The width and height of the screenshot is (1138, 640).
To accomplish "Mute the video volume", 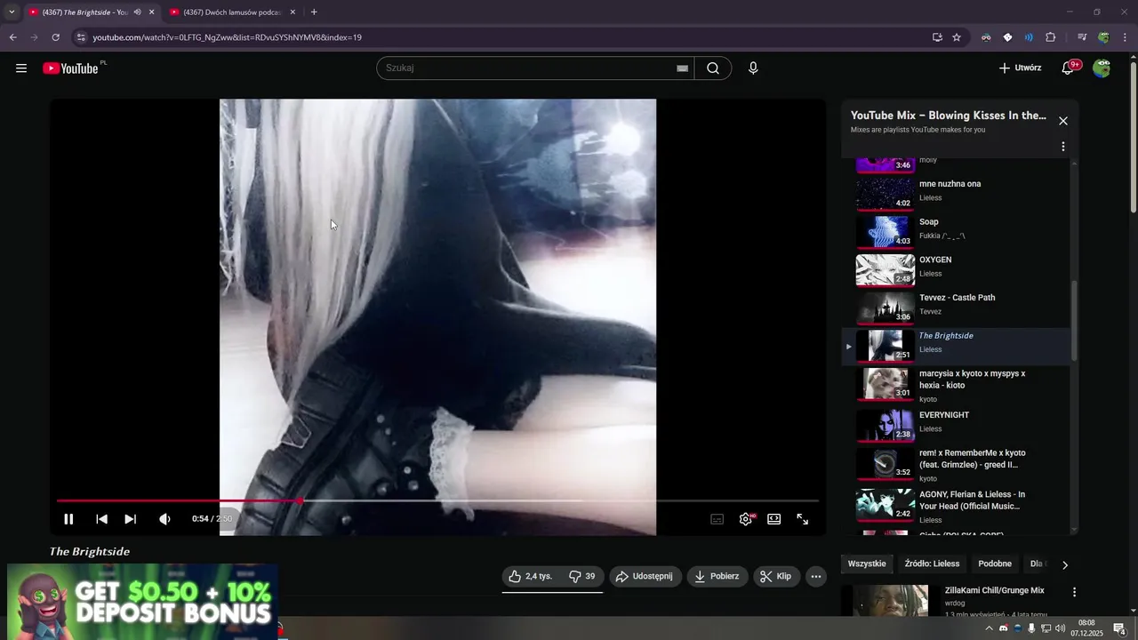I will pos(164,519).
